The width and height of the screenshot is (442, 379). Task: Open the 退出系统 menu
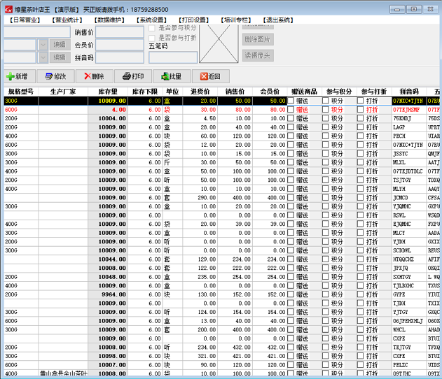(x=278, y=20)
